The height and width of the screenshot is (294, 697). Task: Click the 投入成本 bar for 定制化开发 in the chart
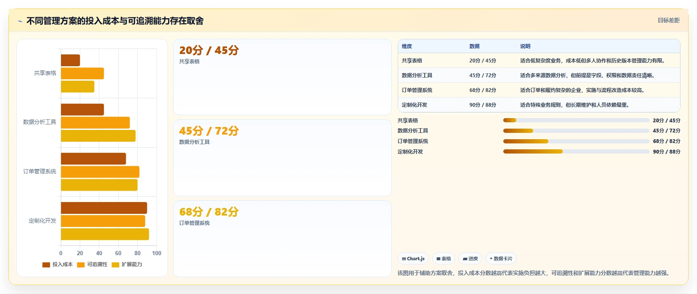click(104, 208)
